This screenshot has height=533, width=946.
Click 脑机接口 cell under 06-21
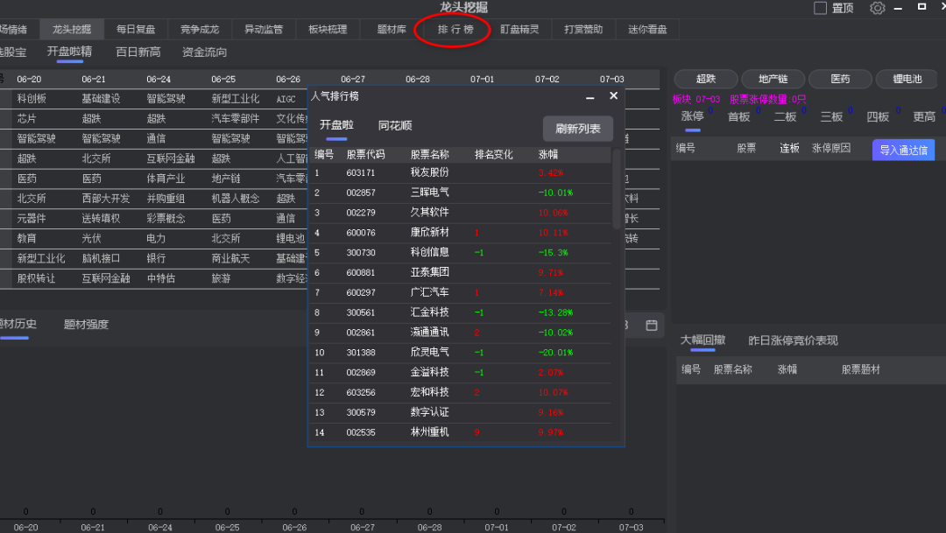pos(101,258)
